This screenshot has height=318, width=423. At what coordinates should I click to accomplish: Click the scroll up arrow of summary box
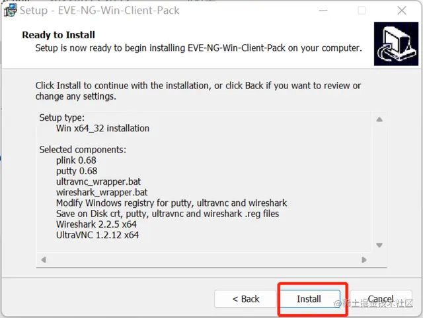click(379, 120)
